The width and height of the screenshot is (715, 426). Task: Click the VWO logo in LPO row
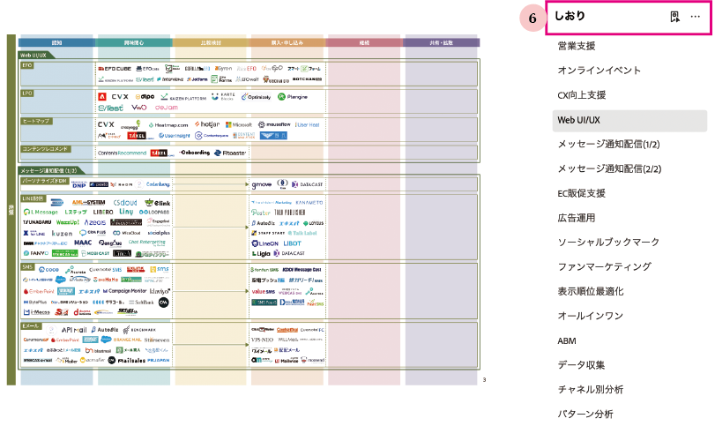click(x=139, y=108)
